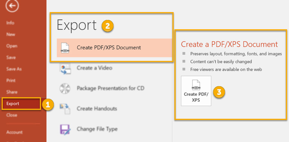Image resolution: width=289 pixels, height=142 pixels.
Task: Go back using the circled arrow
Action: (12, 6)
